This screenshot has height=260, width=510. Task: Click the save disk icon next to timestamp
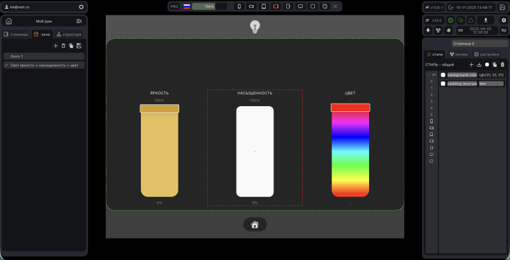click(x=502, y=7)
